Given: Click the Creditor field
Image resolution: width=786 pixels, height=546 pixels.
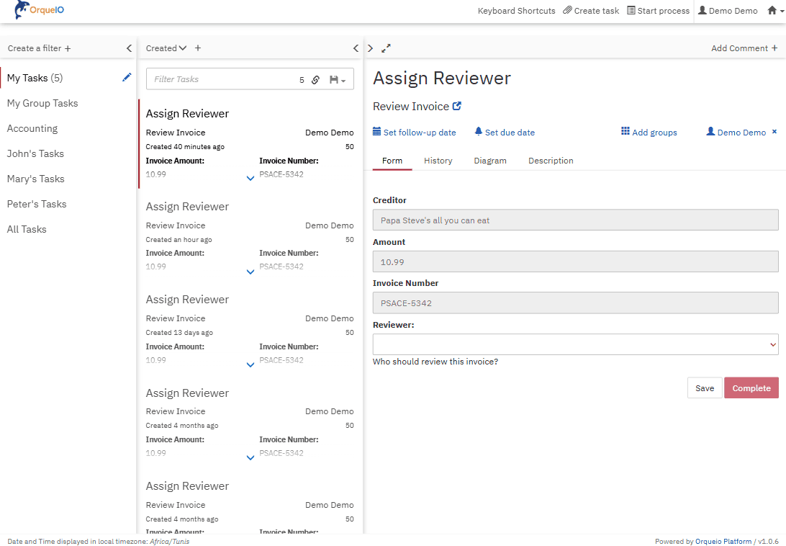Looking at the screenshot, I should pos(576,220).
